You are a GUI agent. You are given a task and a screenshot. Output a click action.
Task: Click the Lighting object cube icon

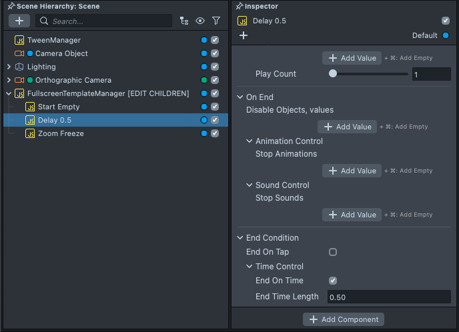tap(19, 67)
